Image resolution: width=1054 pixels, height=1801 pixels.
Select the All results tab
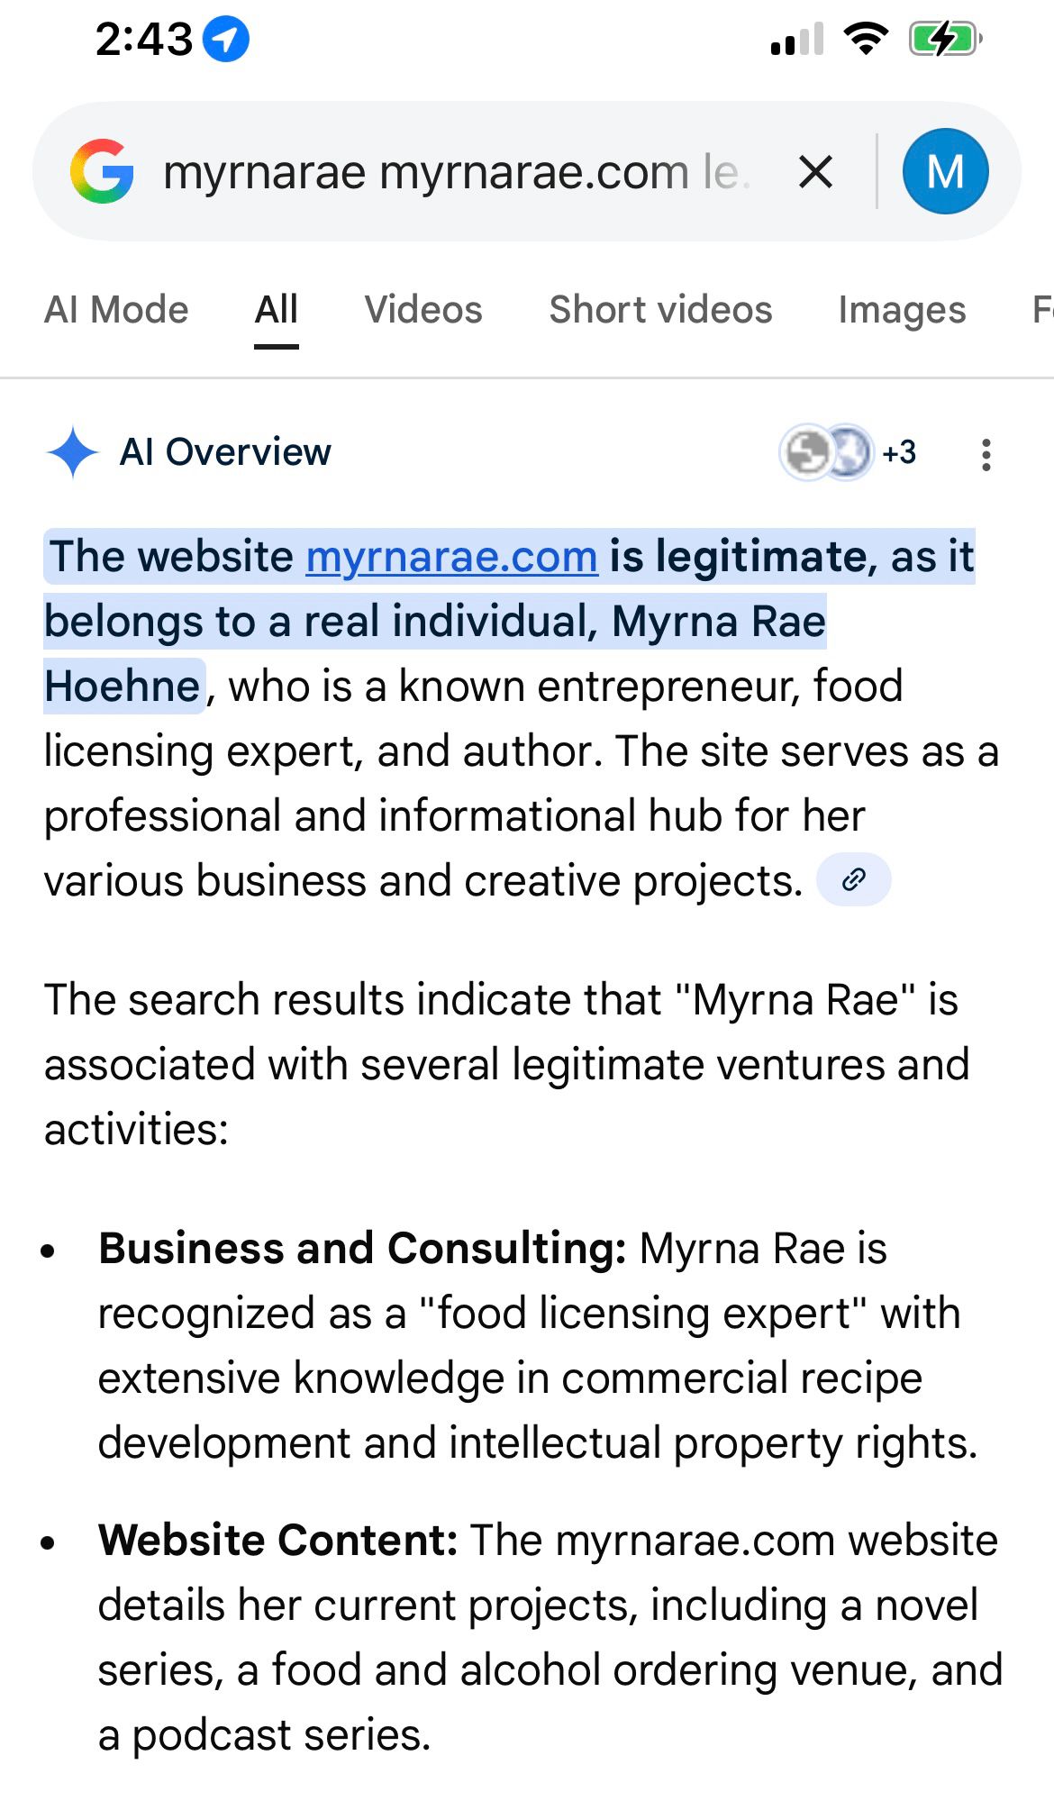(276, 310)
